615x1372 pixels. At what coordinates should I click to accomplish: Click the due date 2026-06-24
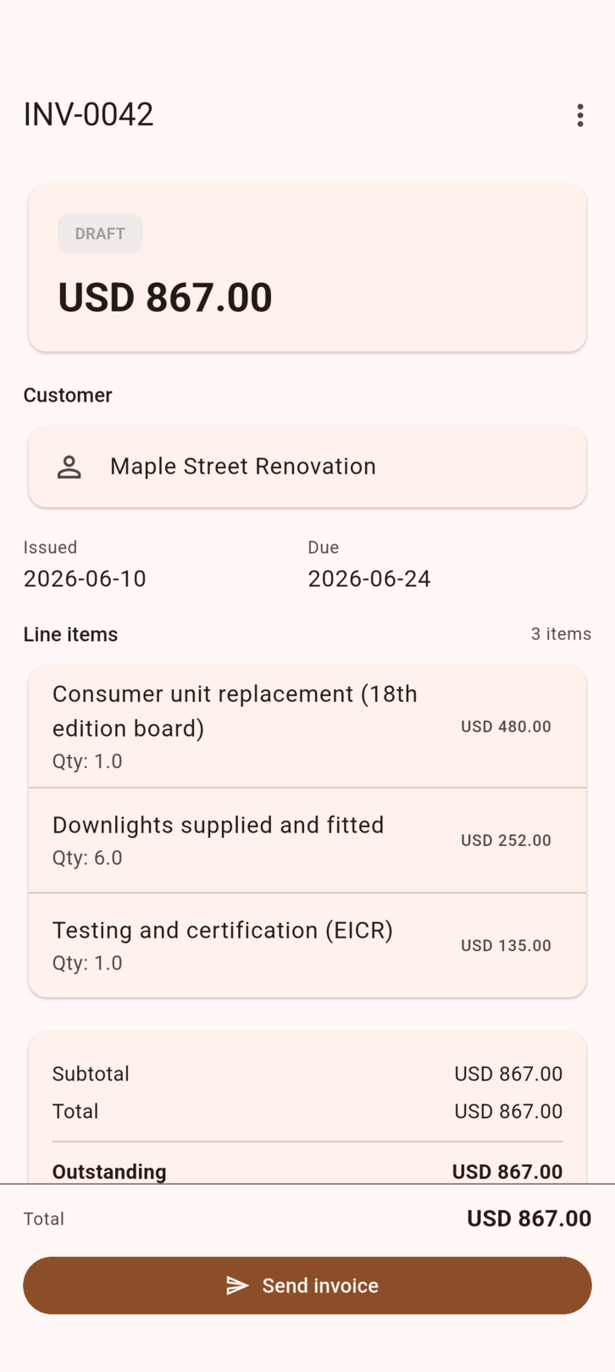click(369, 578)
